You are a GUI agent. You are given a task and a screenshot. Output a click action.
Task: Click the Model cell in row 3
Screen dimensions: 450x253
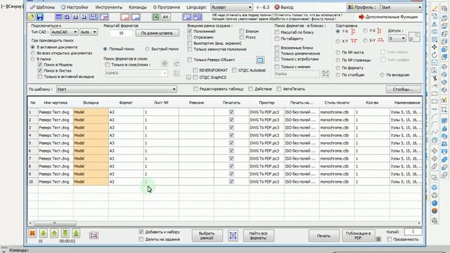click(91, 127)
